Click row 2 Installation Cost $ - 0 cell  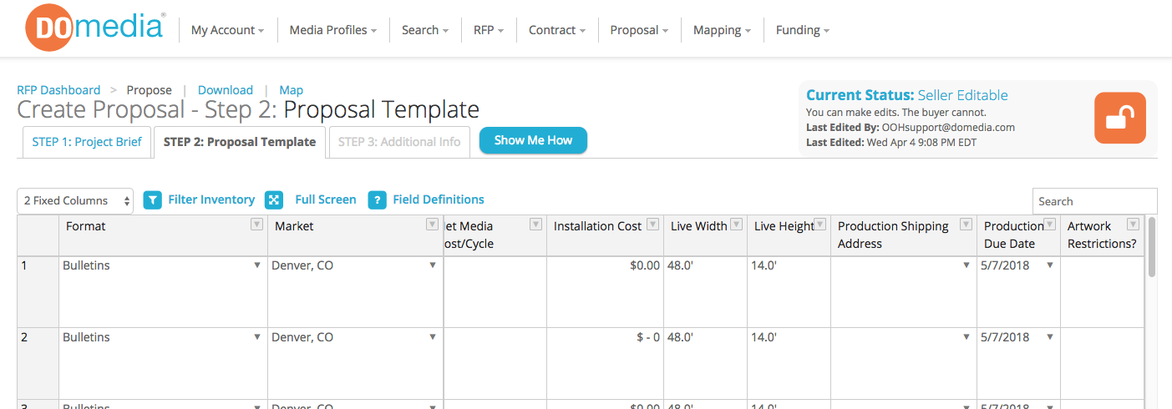(605, 363)
